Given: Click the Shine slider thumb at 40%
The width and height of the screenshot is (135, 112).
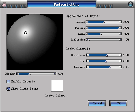Looking at the screenshot, I should [101, 34].
